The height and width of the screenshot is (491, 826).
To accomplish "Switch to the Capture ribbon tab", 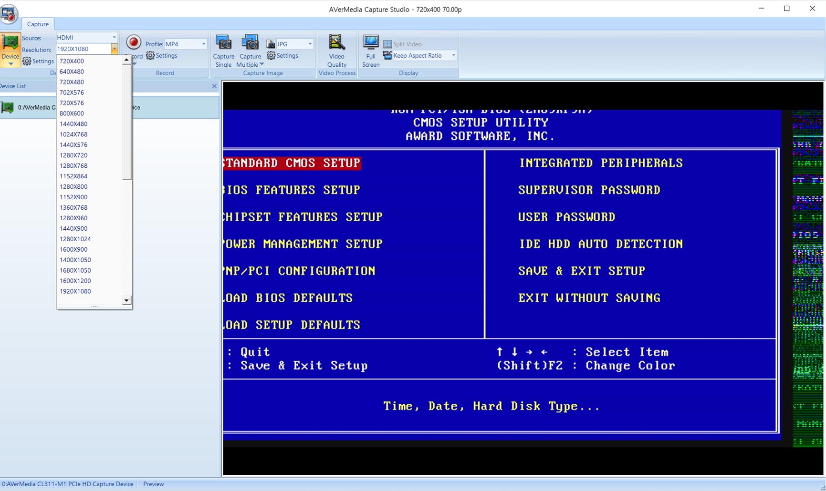I will 38,24.
